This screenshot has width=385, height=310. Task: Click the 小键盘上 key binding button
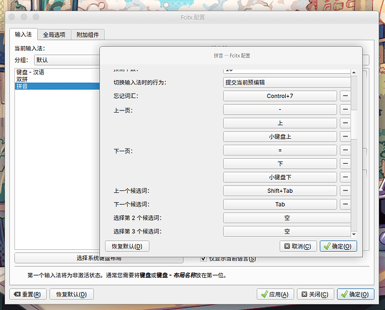pos(280,136)
